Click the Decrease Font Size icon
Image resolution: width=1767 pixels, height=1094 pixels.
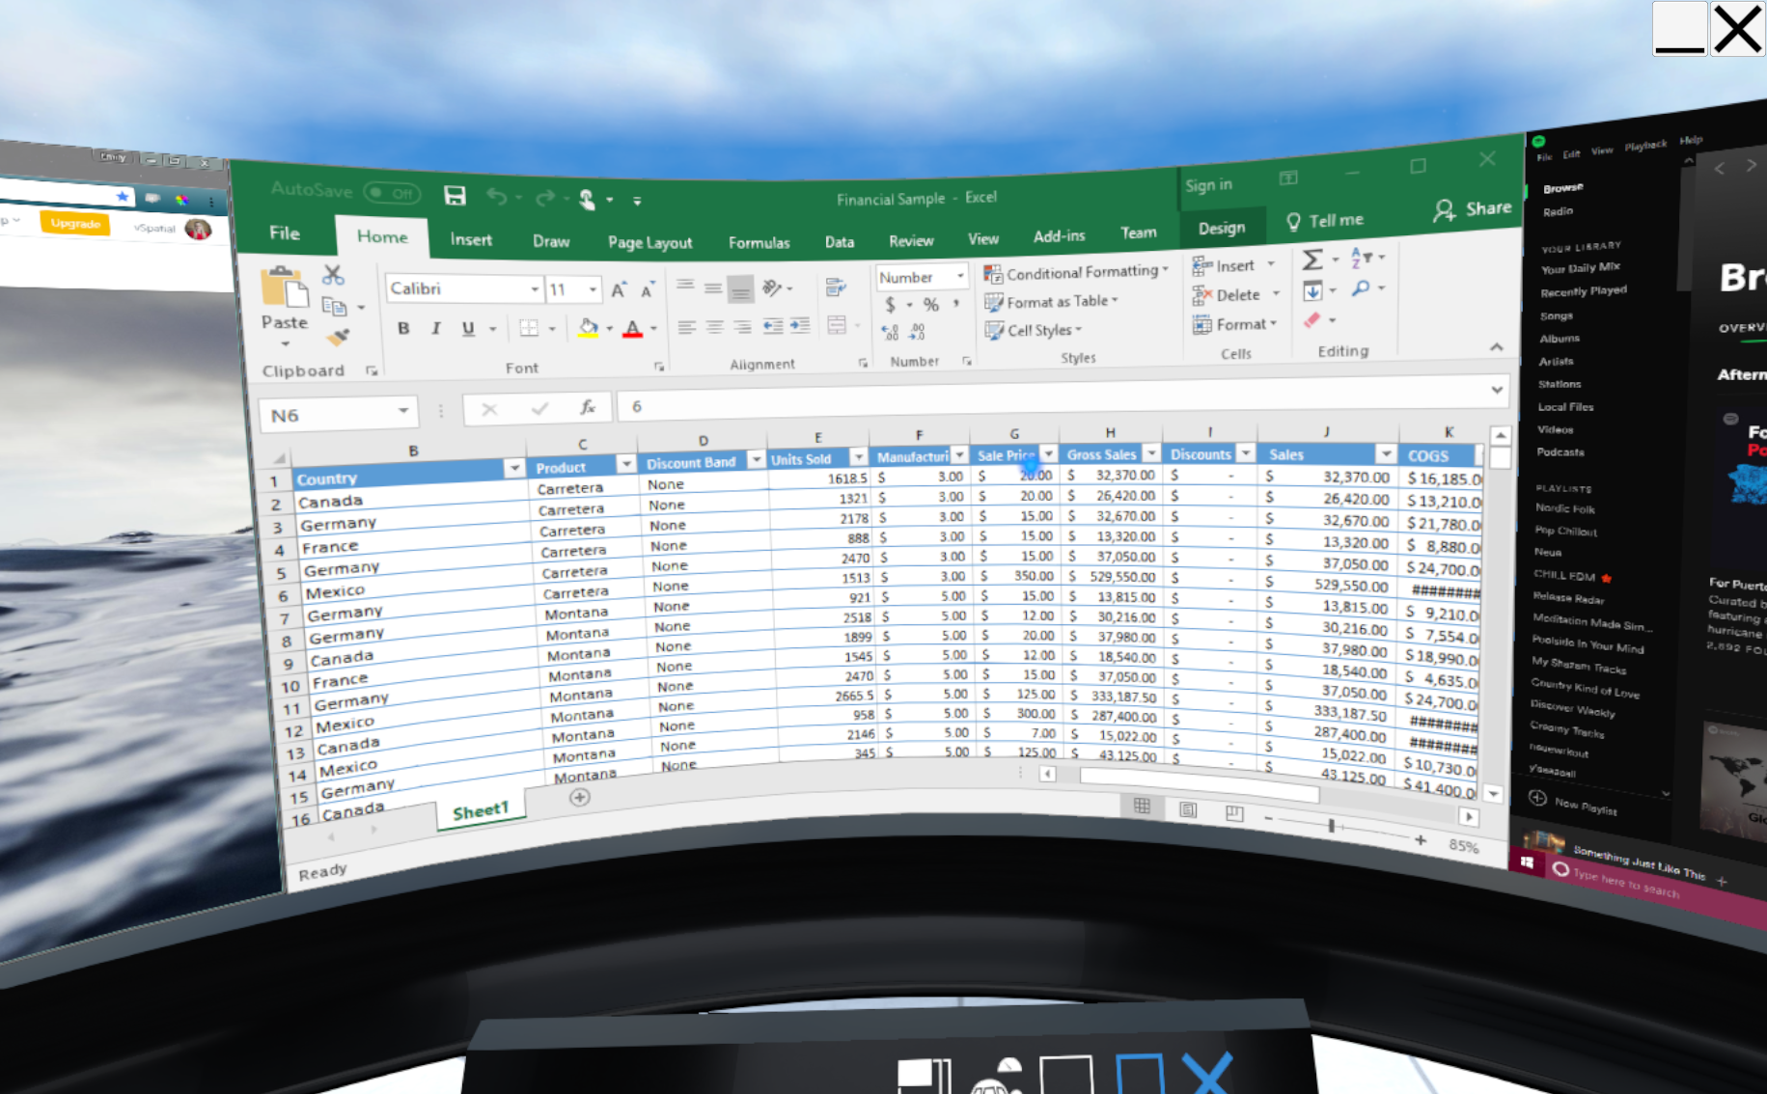point(648,289)
